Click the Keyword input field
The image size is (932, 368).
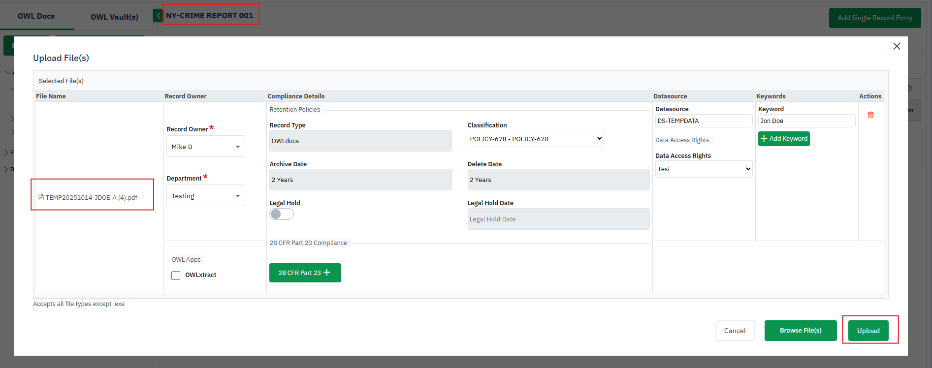(806, 121)
